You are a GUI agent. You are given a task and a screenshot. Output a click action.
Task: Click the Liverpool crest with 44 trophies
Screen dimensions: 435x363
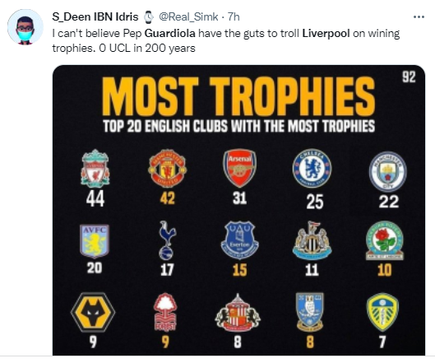(x=95, y=169)
